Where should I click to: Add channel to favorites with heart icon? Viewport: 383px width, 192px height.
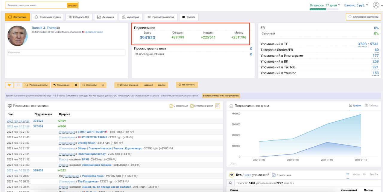point(9,85)
